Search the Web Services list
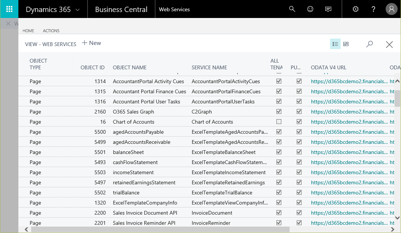The image size is (401, 233). (369, 44)
